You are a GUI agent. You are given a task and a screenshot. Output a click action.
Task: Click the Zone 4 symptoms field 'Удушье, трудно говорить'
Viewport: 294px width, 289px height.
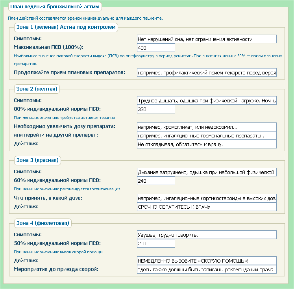207,235
